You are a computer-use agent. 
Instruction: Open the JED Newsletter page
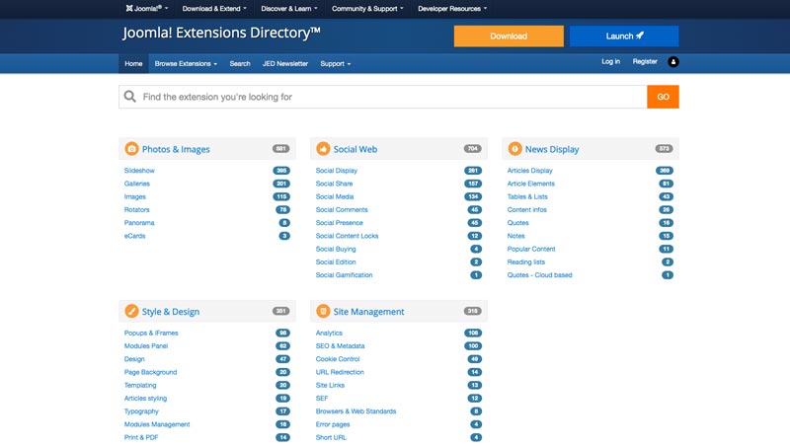click(285, 63)
